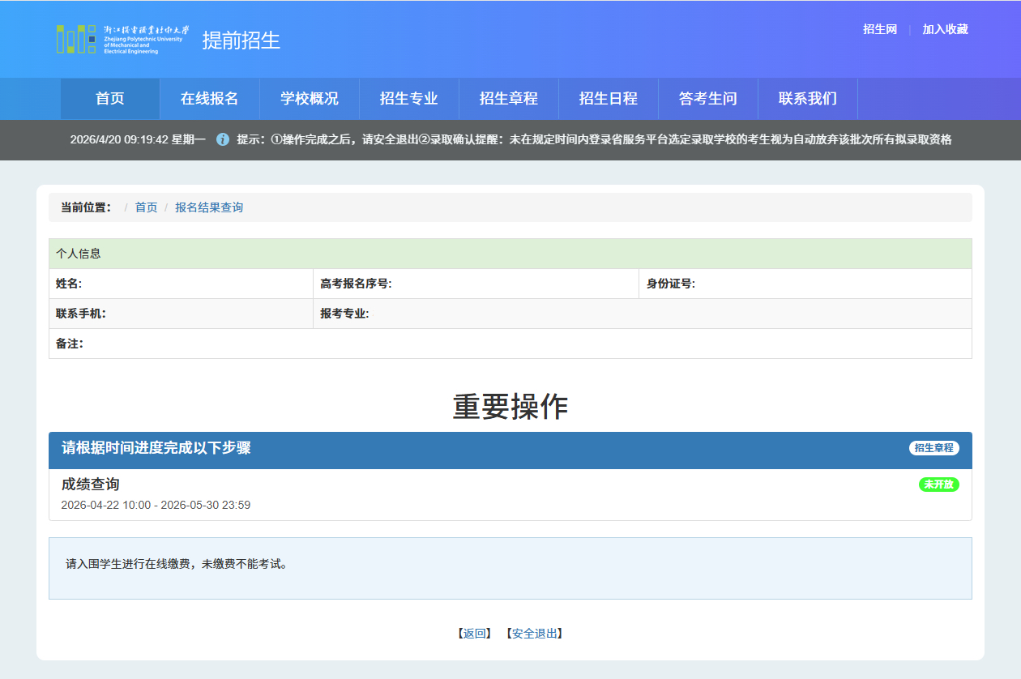Open 招生章程 in the navigation bar
The image size is (1021, 679).
click(x=509, y=99)
